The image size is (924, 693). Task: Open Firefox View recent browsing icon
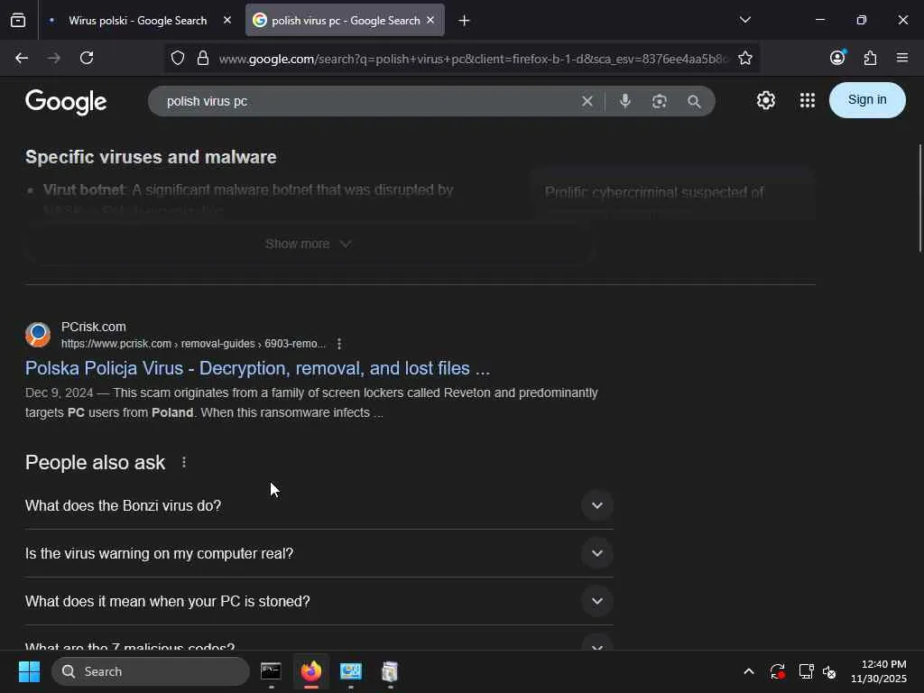(18, 20)
